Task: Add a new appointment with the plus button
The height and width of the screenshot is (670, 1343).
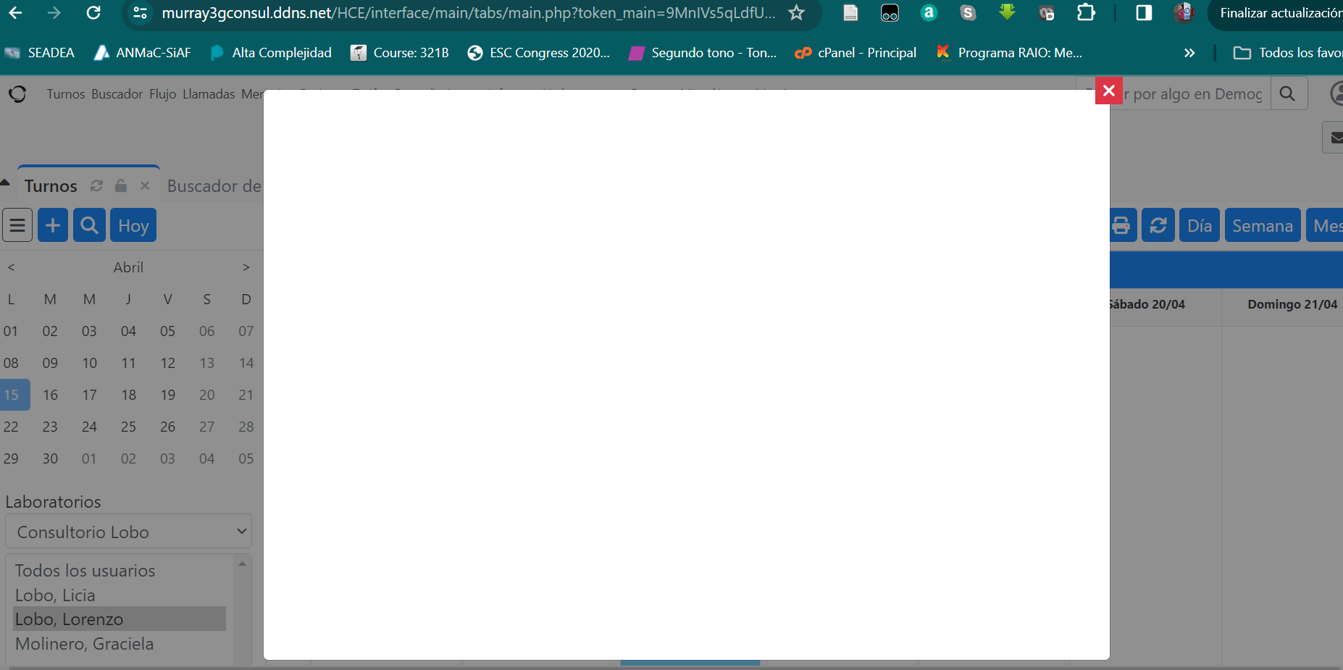Action: (x=53, y=225)
